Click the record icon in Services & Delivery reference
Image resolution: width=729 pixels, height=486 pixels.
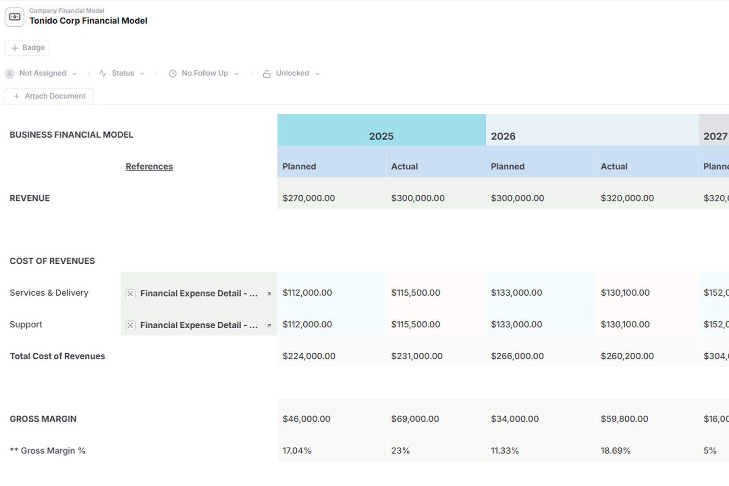130,294
